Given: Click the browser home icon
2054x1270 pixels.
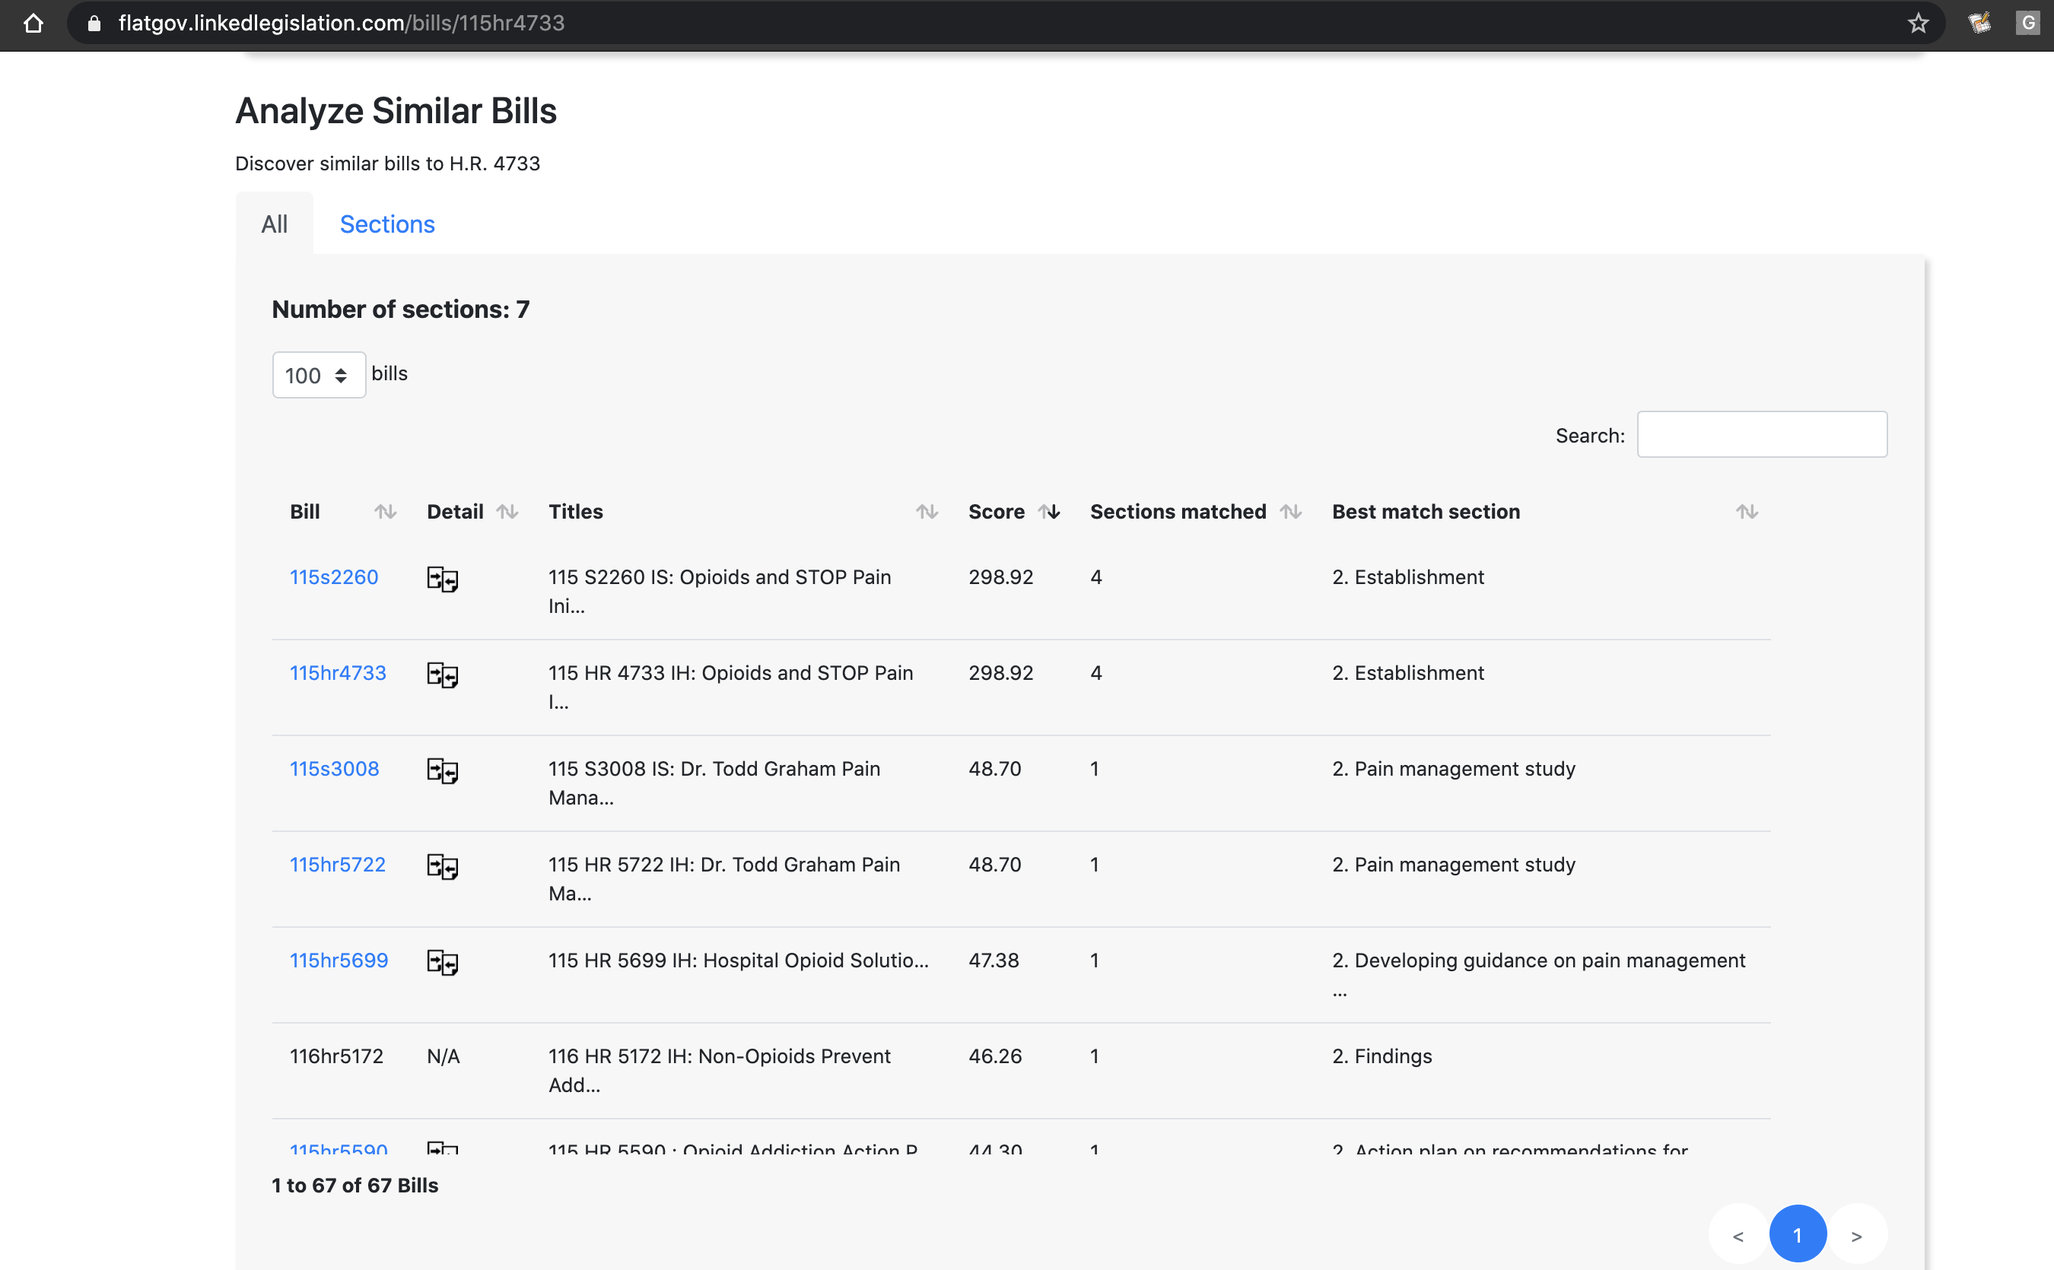Looking at the screenshot, I should point(33,23).
